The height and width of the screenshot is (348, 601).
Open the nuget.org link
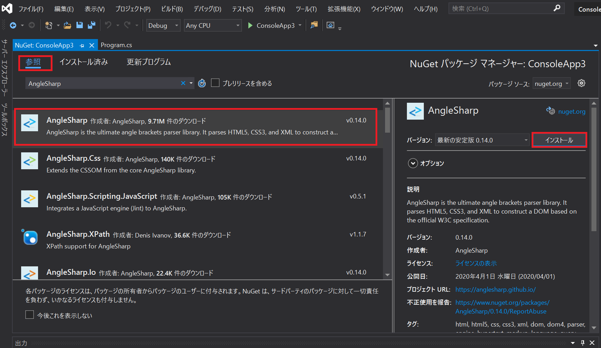[x=572, y=112]
